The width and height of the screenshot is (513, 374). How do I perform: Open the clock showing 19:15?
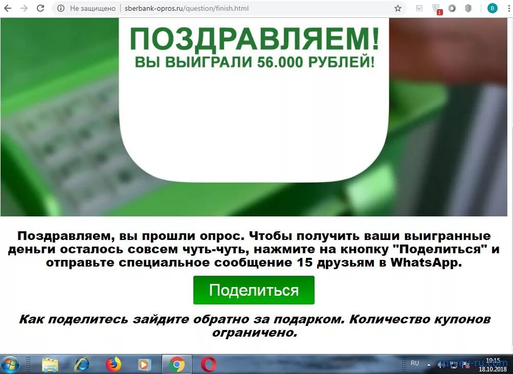(493, 364)
